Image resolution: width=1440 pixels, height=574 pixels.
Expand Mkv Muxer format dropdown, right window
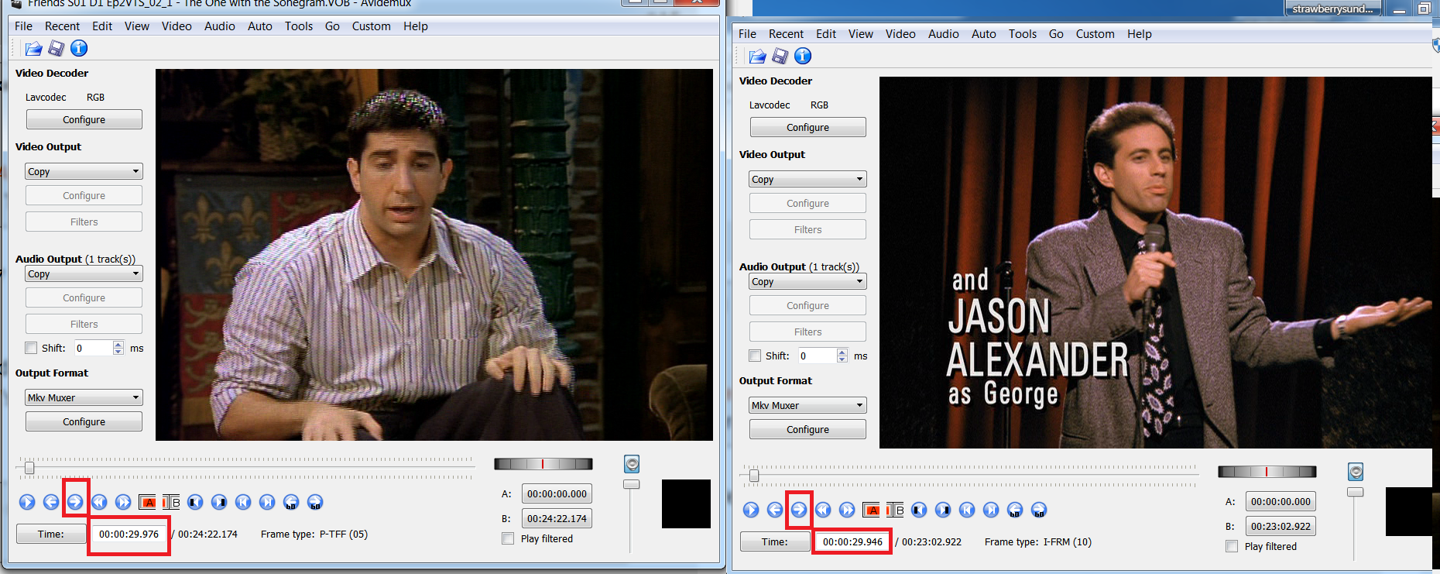tap(807, 405)
